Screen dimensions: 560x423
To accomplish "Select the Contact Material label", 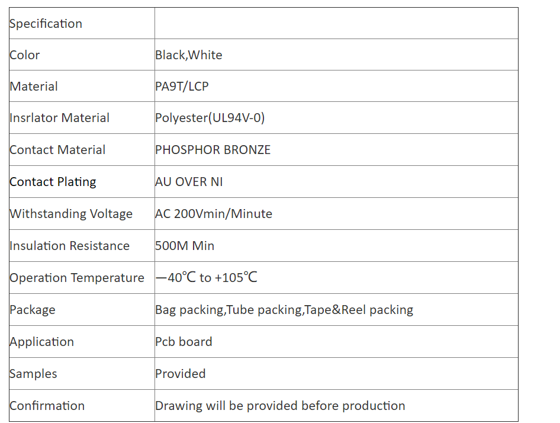I will (x=57, y=150).
